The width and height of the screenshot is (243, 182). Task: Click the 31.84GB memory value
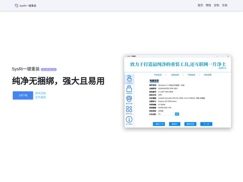(x=162, y=104)
